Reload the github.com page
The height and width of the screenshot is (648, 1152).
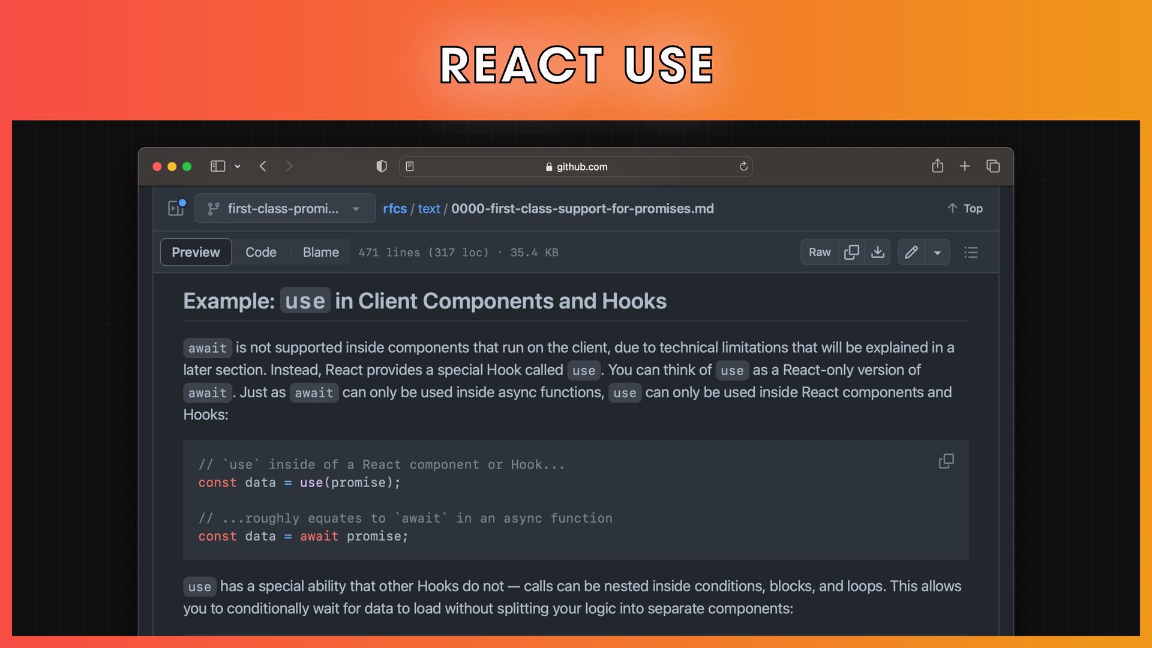(743, 166)
